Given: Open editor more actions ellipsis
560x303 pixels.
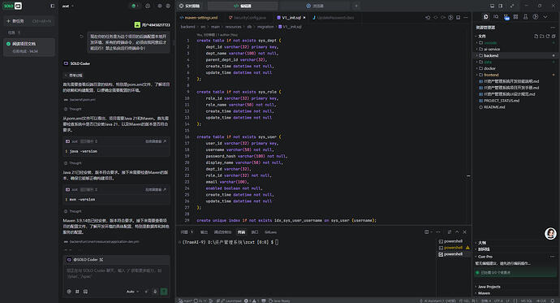Looking at the screenshot, I should 466,18.
